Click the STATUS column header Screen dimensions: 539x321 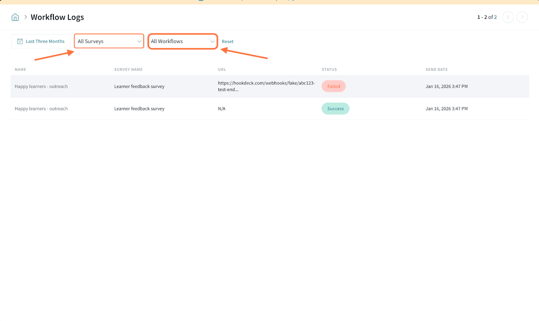(x=329, y=70)
